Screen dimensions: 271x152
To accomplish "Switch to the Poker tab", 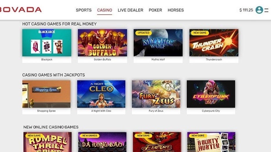I will [x=155, y=10].
